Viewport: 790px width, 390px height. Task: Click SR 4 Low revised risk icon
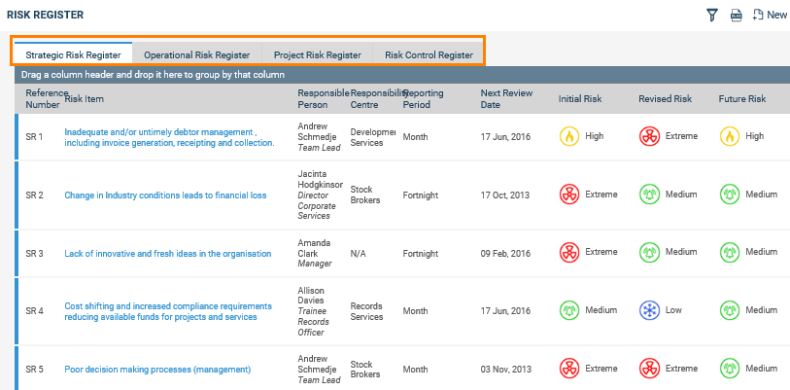pyautogui.click(x=648, y=311)
